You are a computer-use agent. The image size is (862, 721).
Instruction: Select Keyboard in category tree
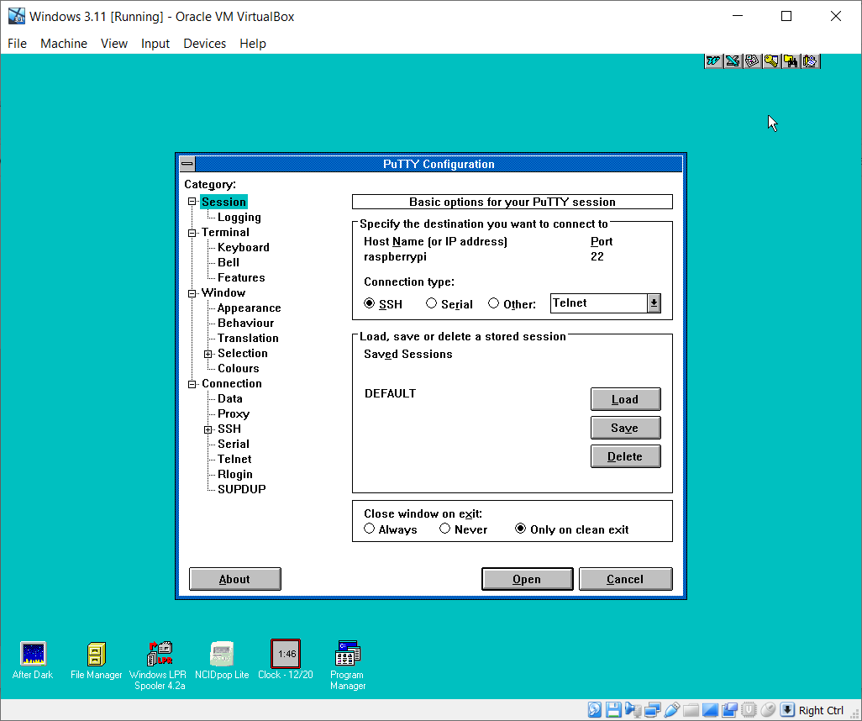click(244, 248)
